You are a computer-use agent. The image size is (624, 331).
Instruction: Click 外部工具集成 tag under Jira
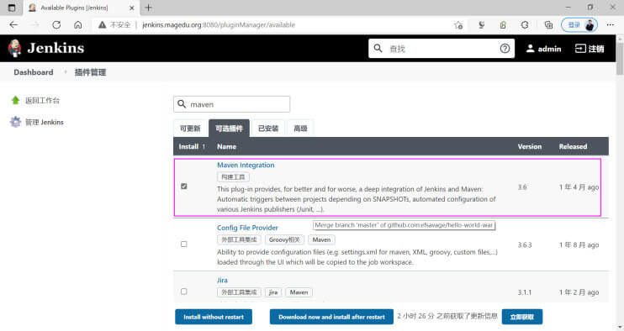(239, 292)
